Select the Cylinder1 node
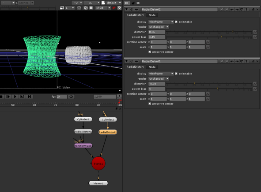Screen dimensions: 261x192 (83, 119)
